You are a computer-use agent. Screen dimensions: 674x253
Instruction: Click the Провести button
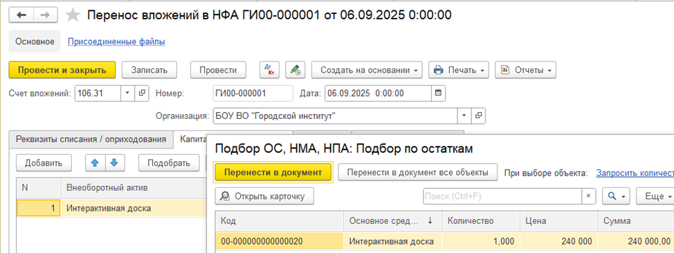(219, 70)
